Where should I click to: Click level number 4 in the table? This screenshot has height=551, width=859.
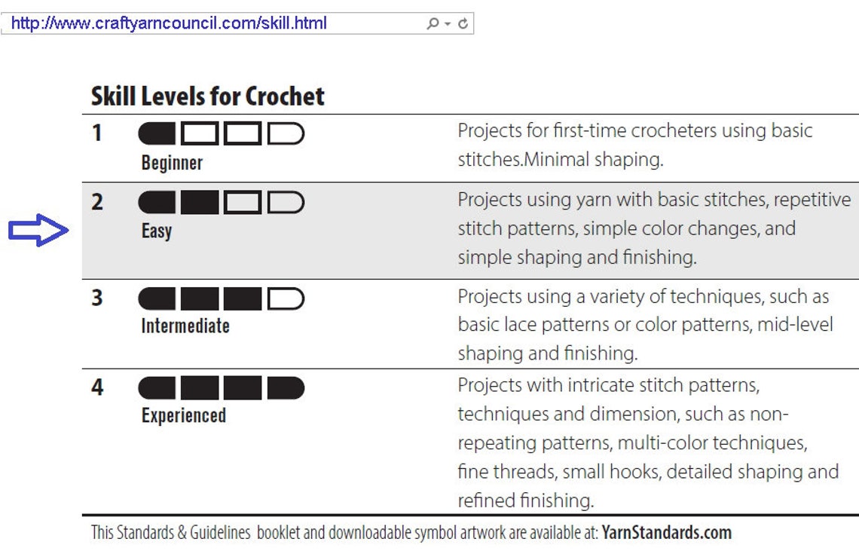point(97,387)
